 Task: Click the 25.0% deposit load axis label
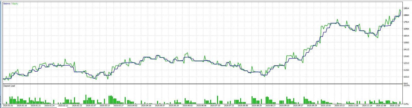(x=406, y=85)
